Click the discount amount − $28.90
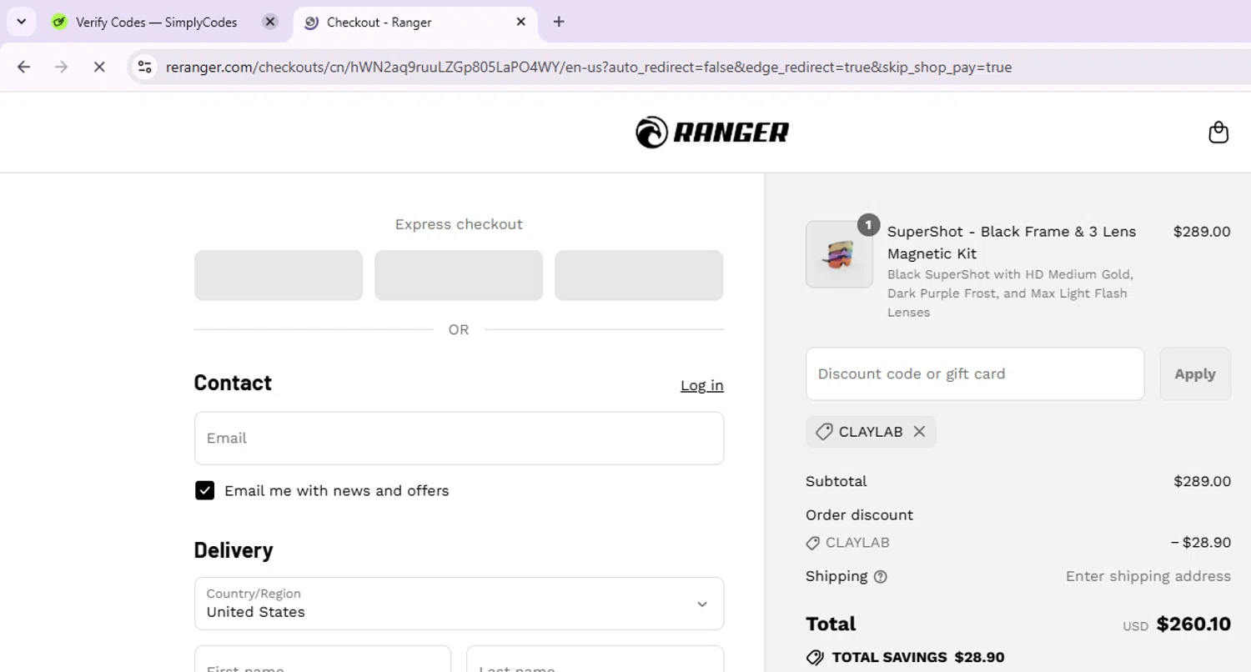1251x672 pixels. pos(1201,543)
